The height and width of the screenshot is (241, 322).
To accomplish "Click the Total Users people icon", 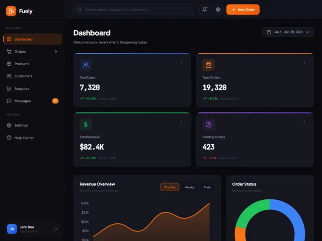I will (x=86, y=65).
